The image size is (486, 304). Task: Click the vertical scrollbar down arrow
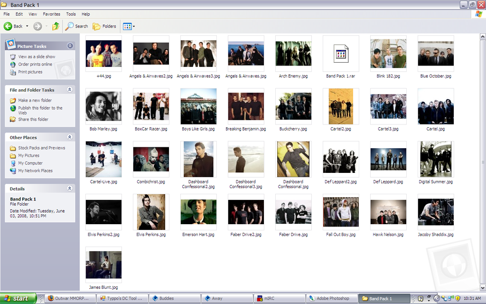pyautogui.click(x=483, y=288)
